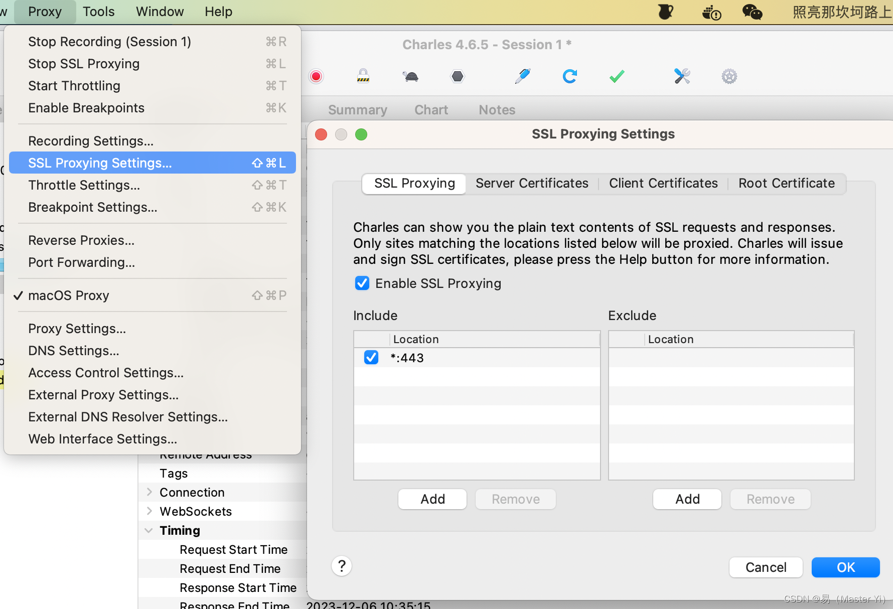Open Access Control Settings menu item
This screenshot has width=893, height=609.
[x=152, y=373]
